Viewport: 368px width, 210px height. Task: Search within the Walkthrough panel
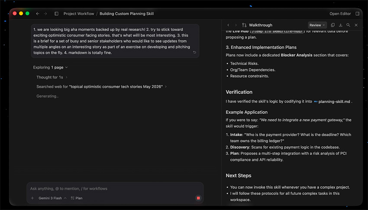point(348,25)
